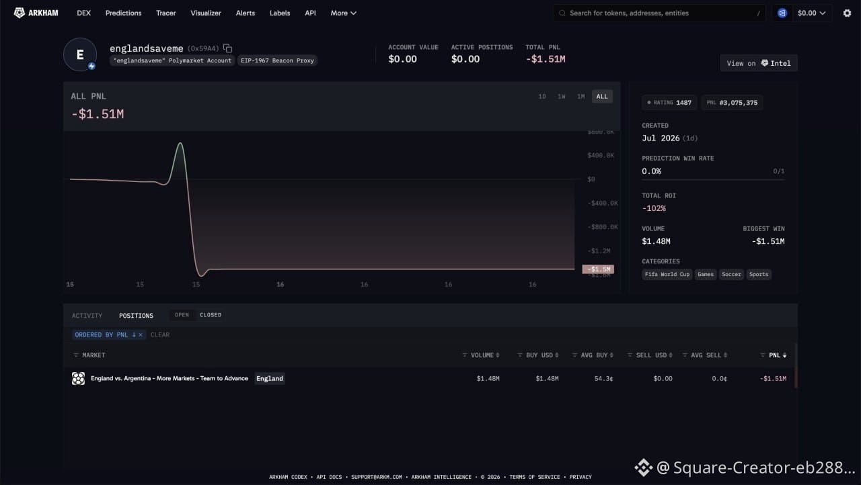Switch to the Activity tab
This screenshot has width=861, height=485.
[x=87, y=316]
